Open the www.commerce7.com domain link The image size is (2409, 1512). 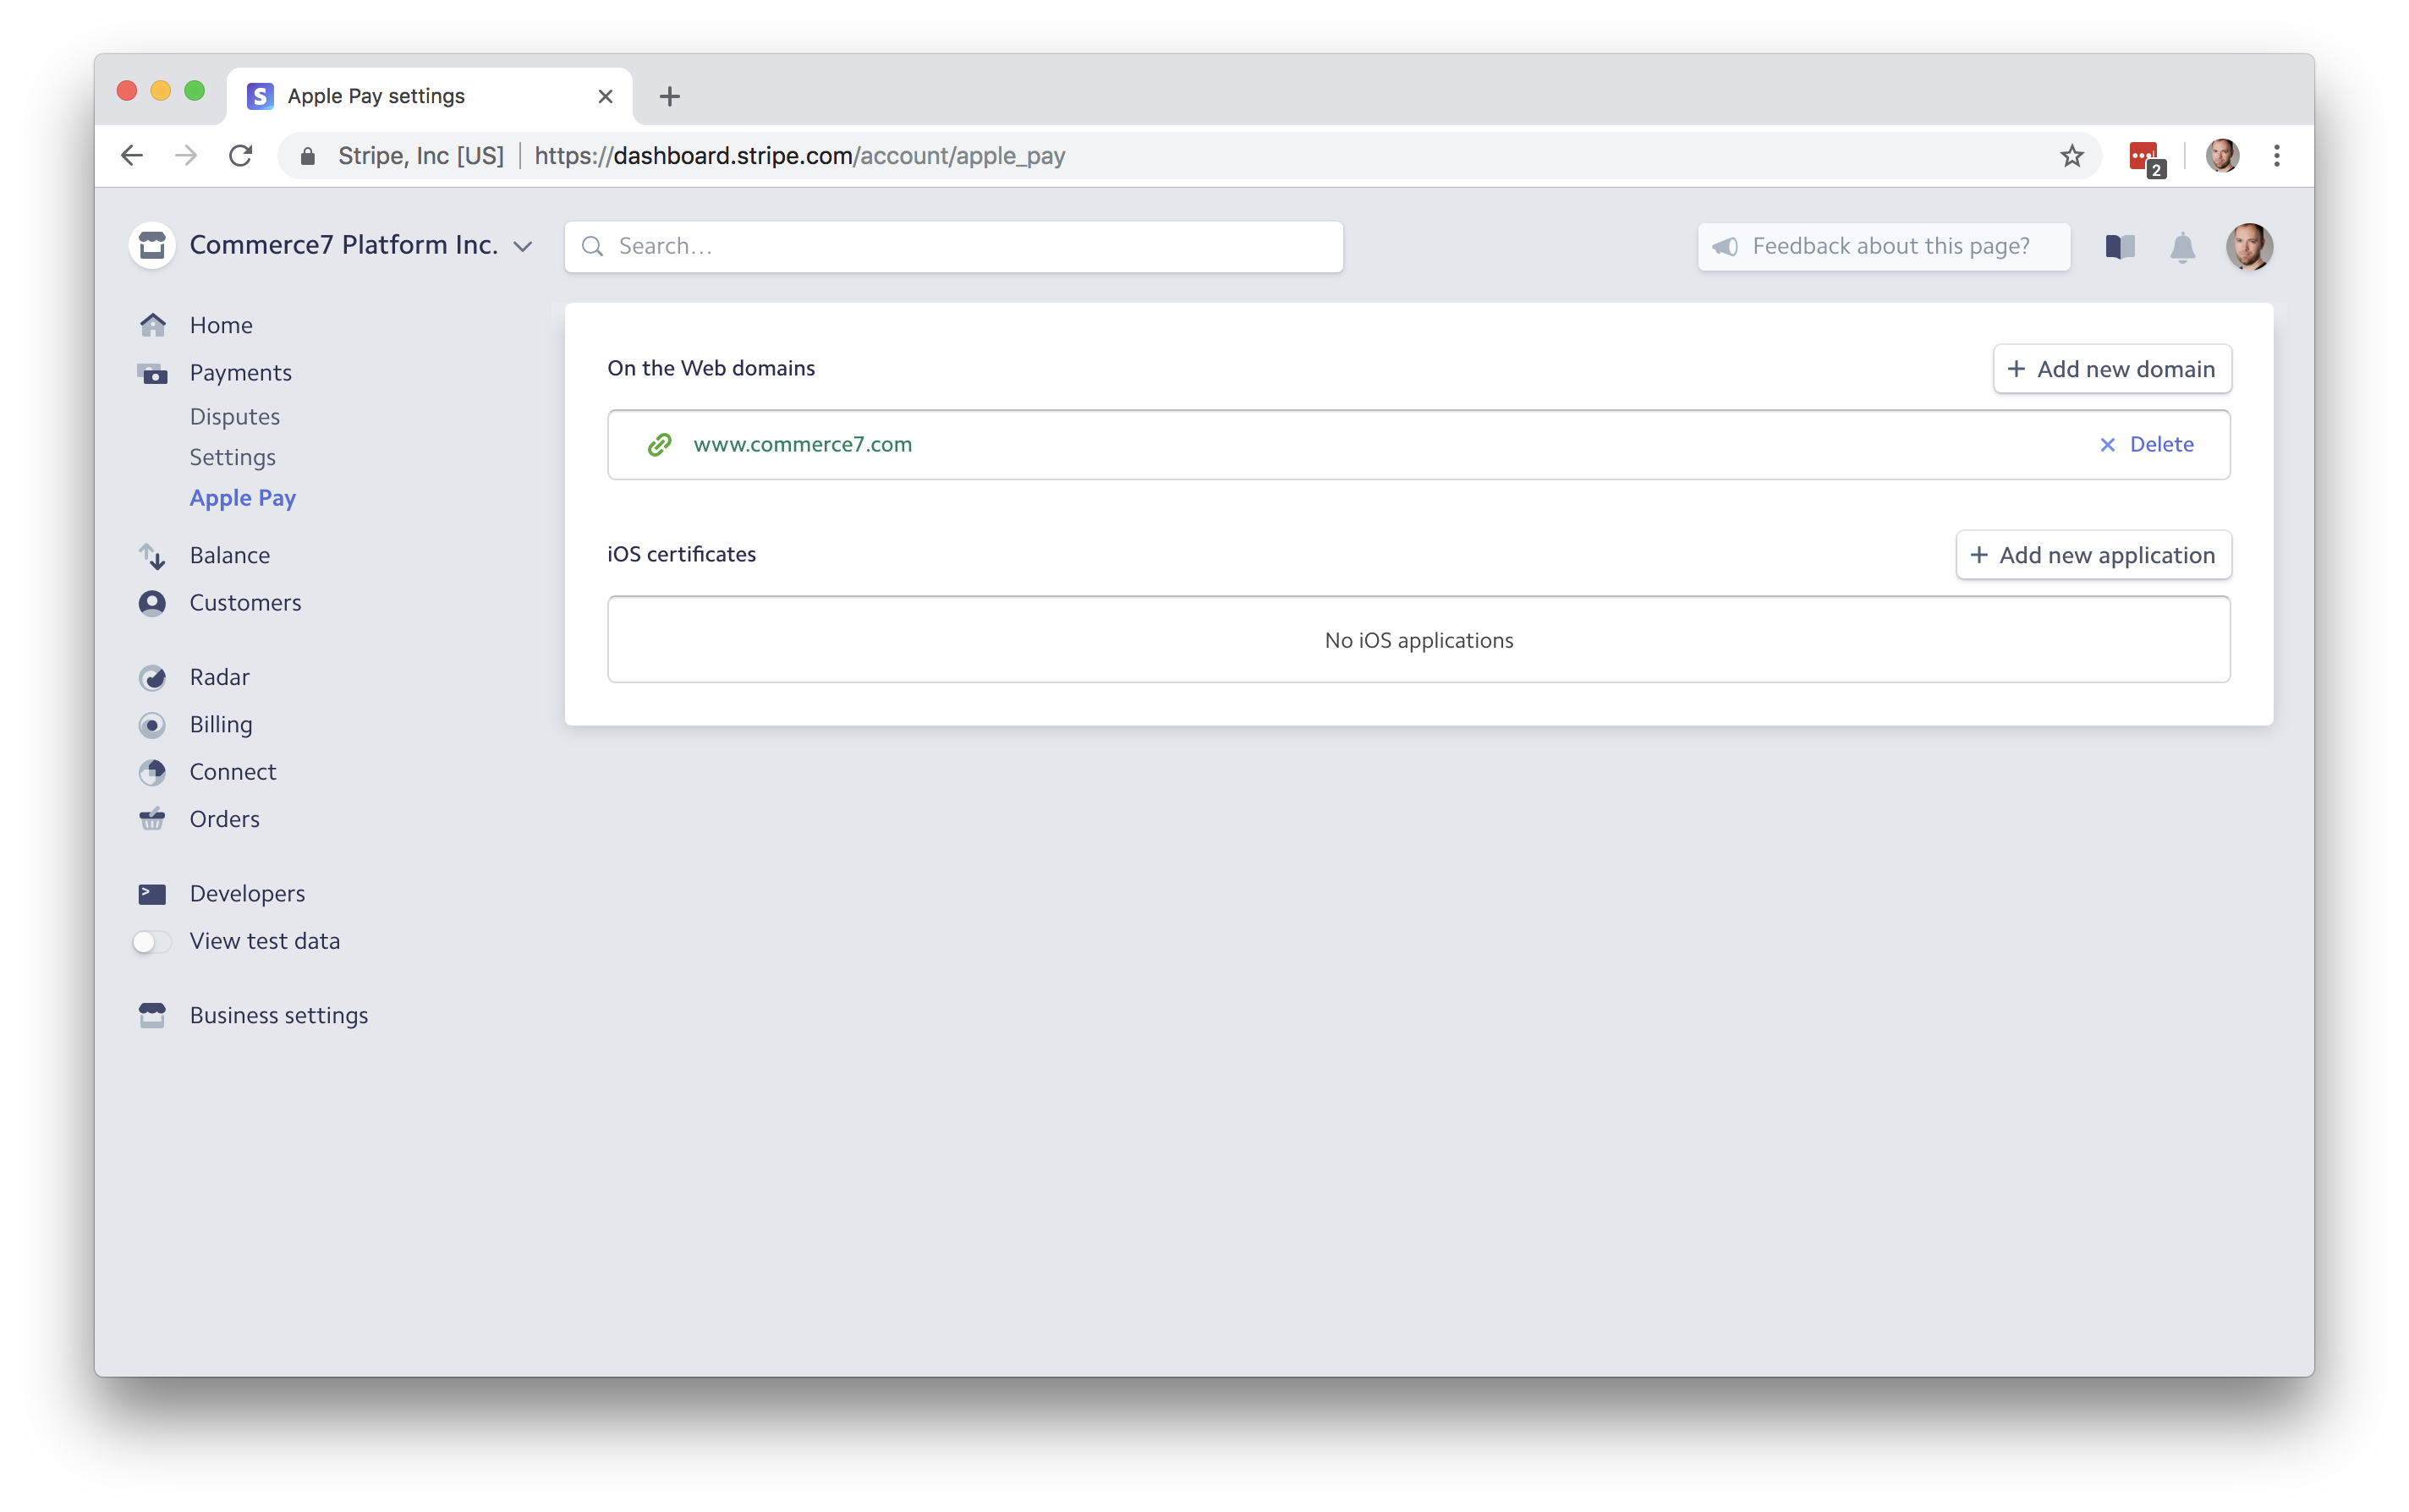pyautogui.click(x=802, y=445)
